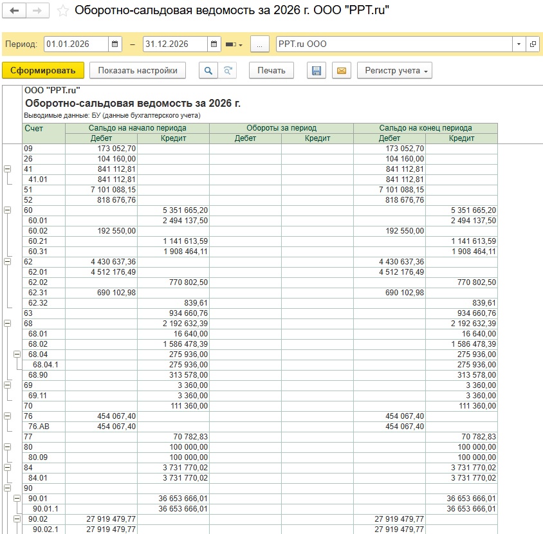Mark report as favorite with the star

point(62,11)
